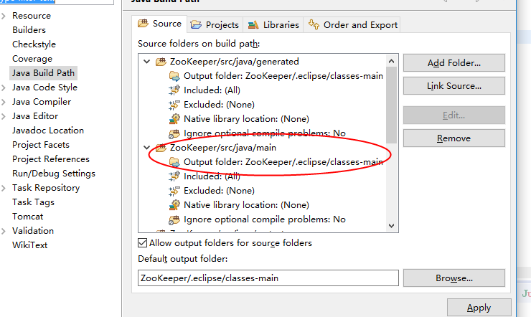
Task: Click Included icon under src/java/generated
Action: pos(174,90)
